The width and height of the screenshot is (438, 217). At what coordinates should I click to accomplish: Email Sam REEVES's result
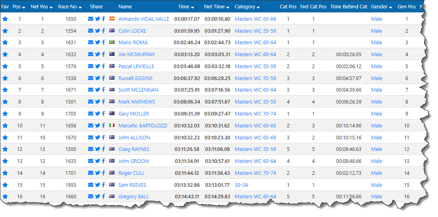(x=91, y=185)
